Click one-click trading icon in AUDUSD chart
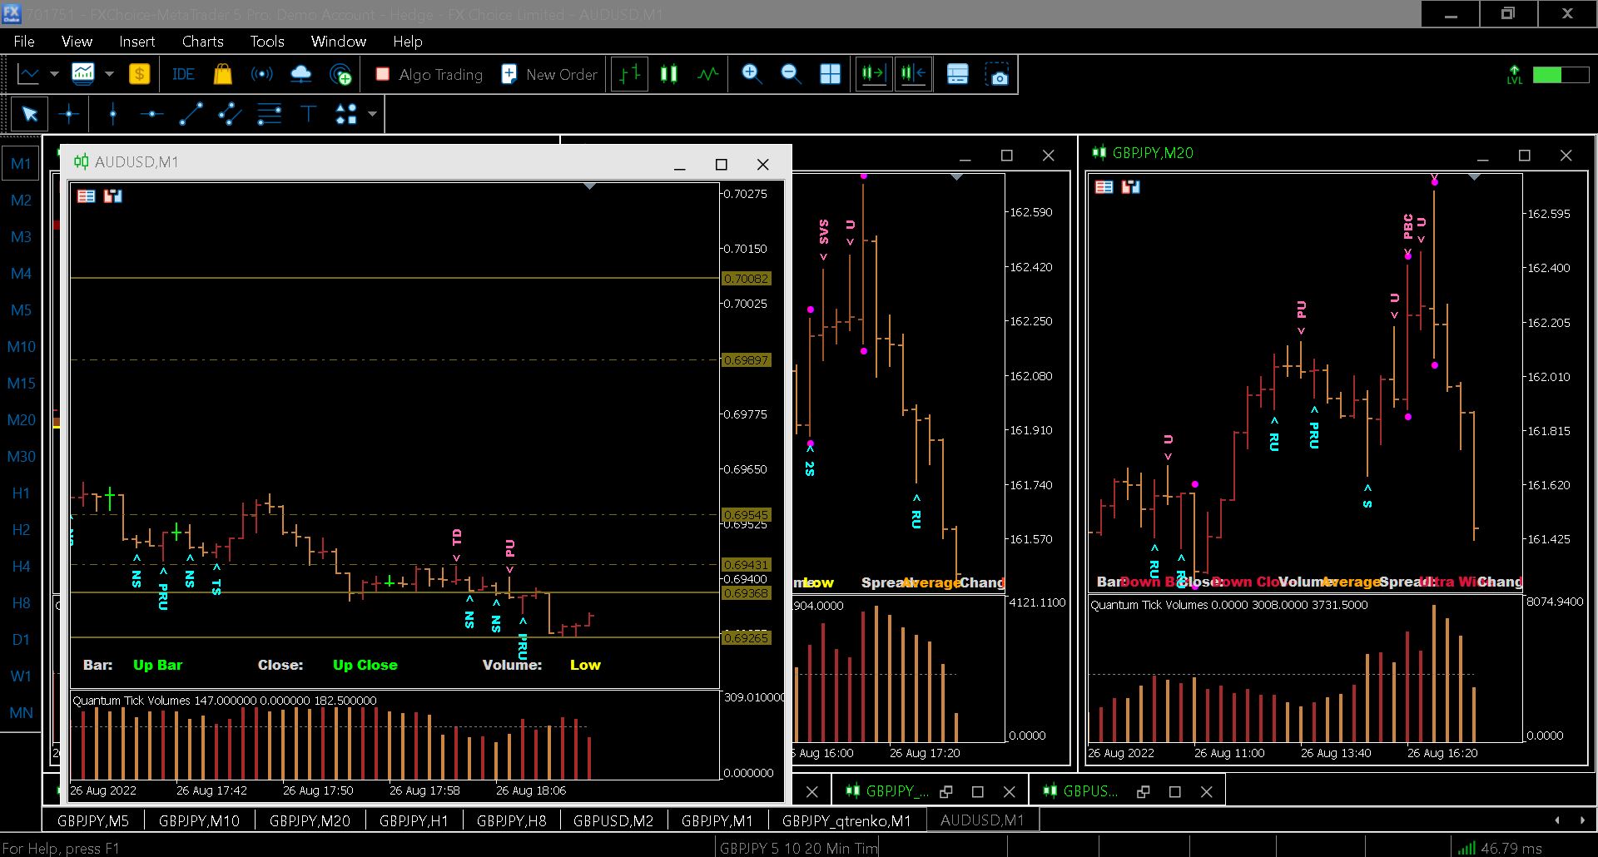 [x=87, y=196]
